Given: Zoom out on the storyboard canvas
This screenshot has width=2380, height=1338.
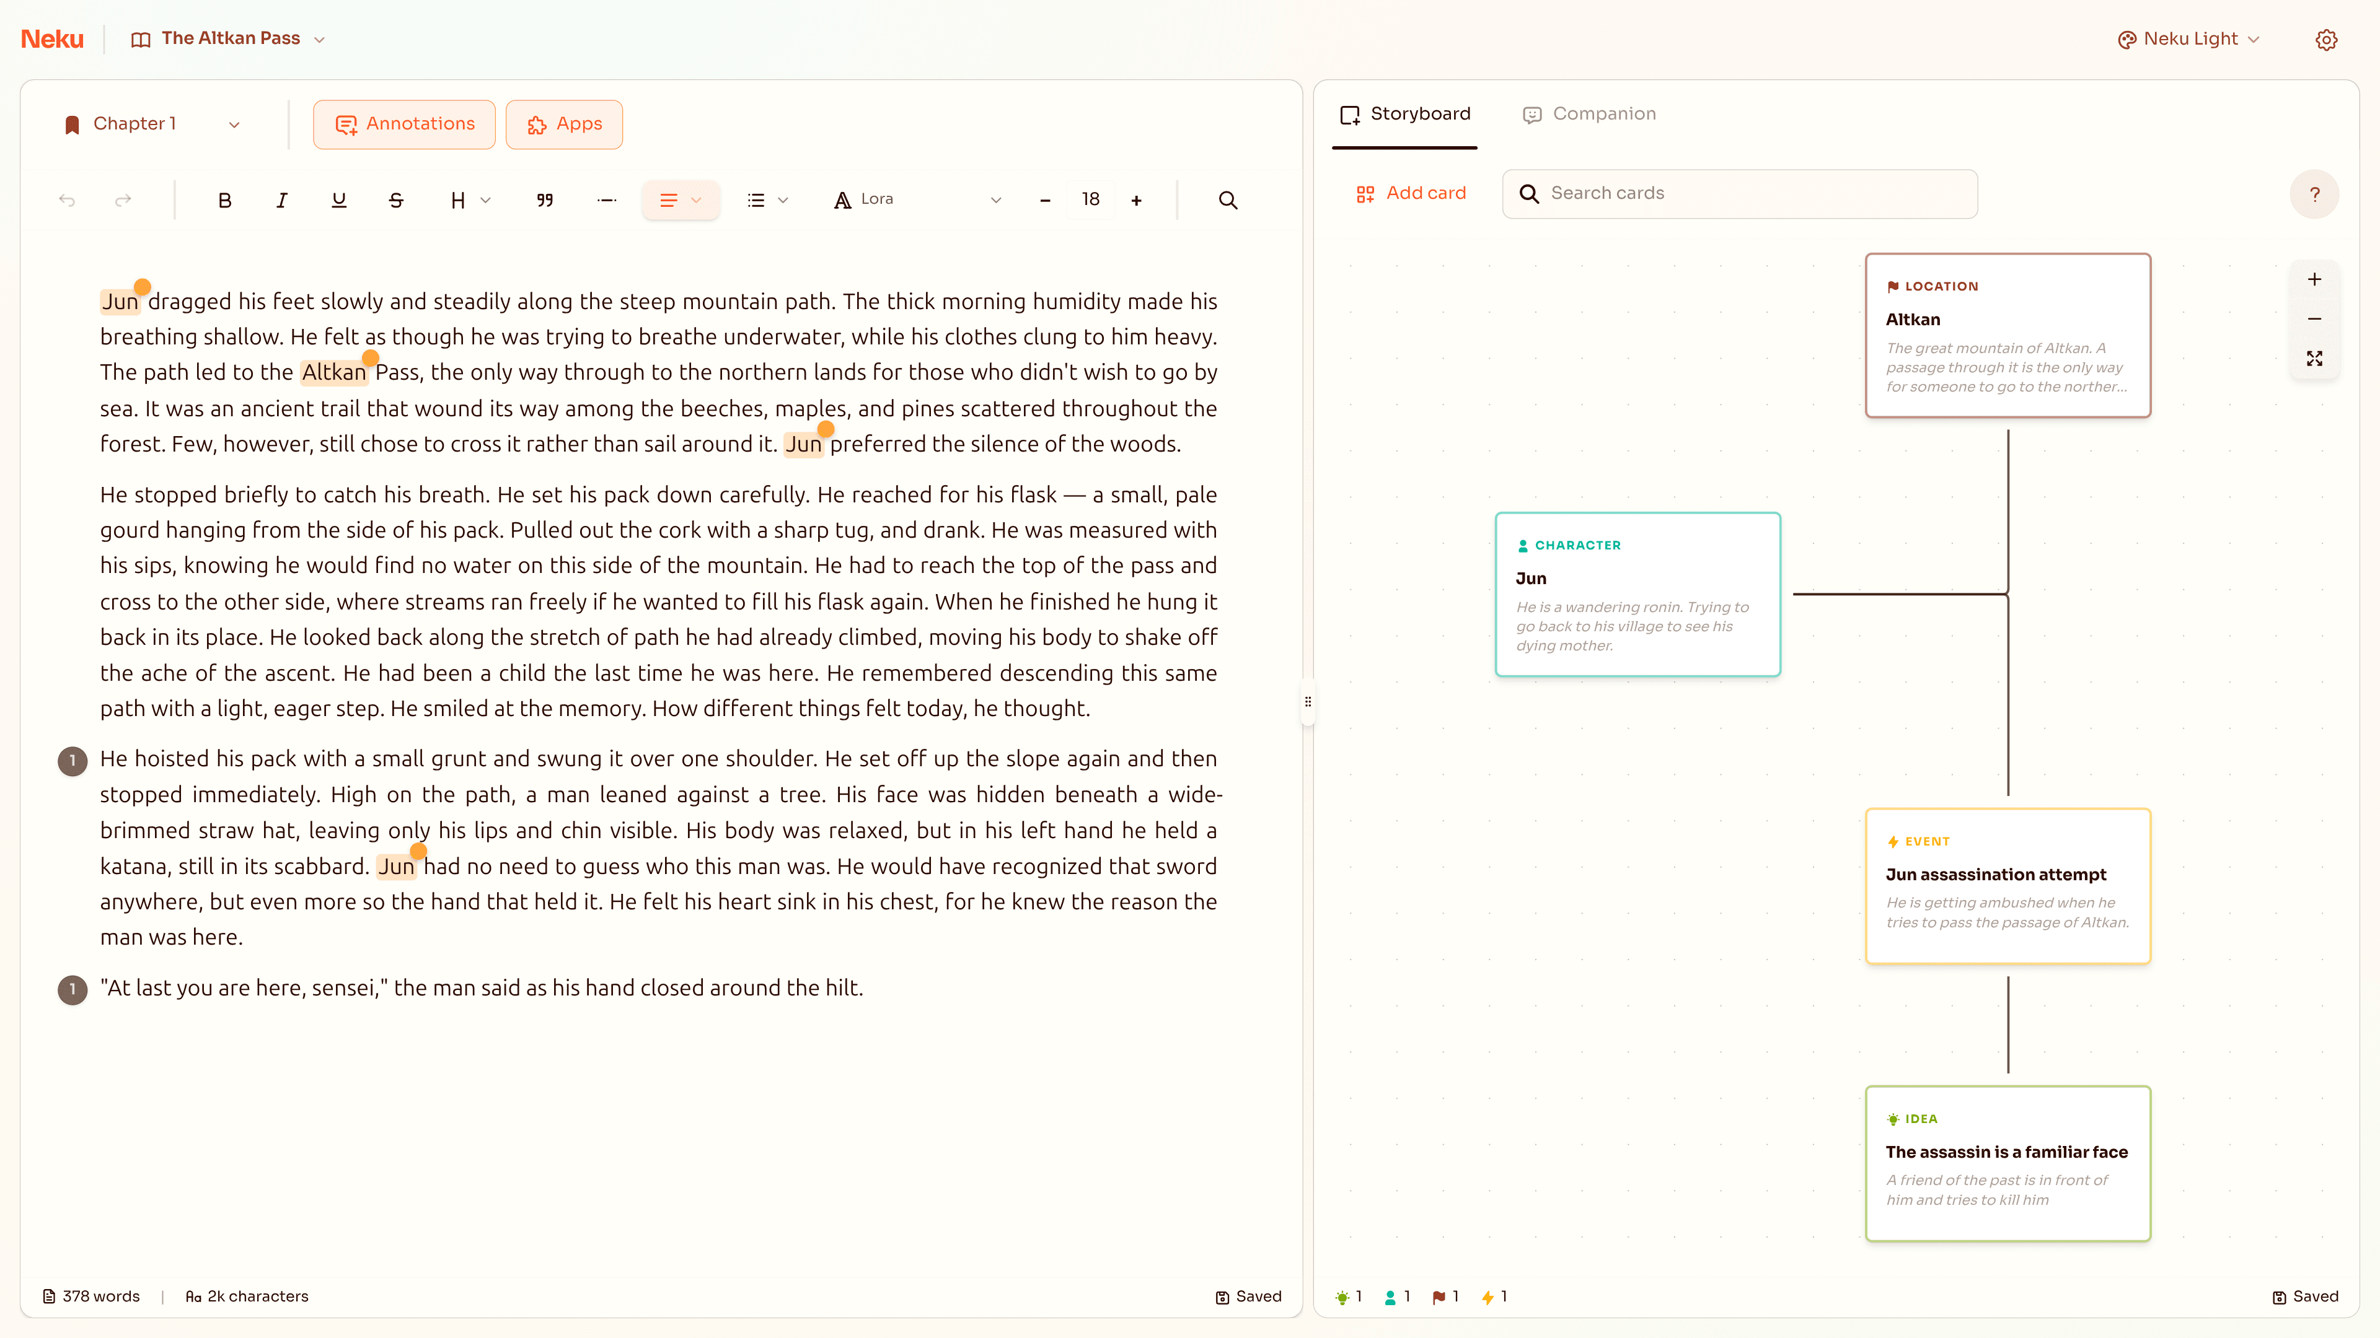Looking at the screenshot, I should (2314, 318).
